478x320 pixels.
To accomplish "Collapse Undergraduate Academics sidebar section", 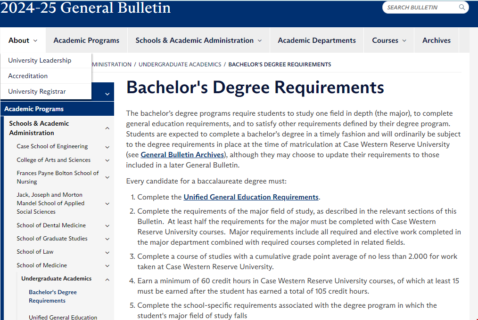I will pos(107,279).
